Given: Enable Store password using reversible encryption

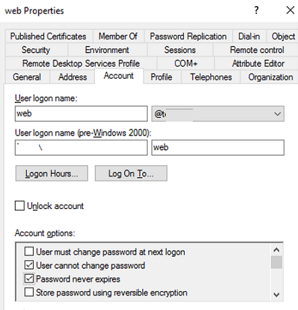Looking at the screenshot, I should click(29, 292).
